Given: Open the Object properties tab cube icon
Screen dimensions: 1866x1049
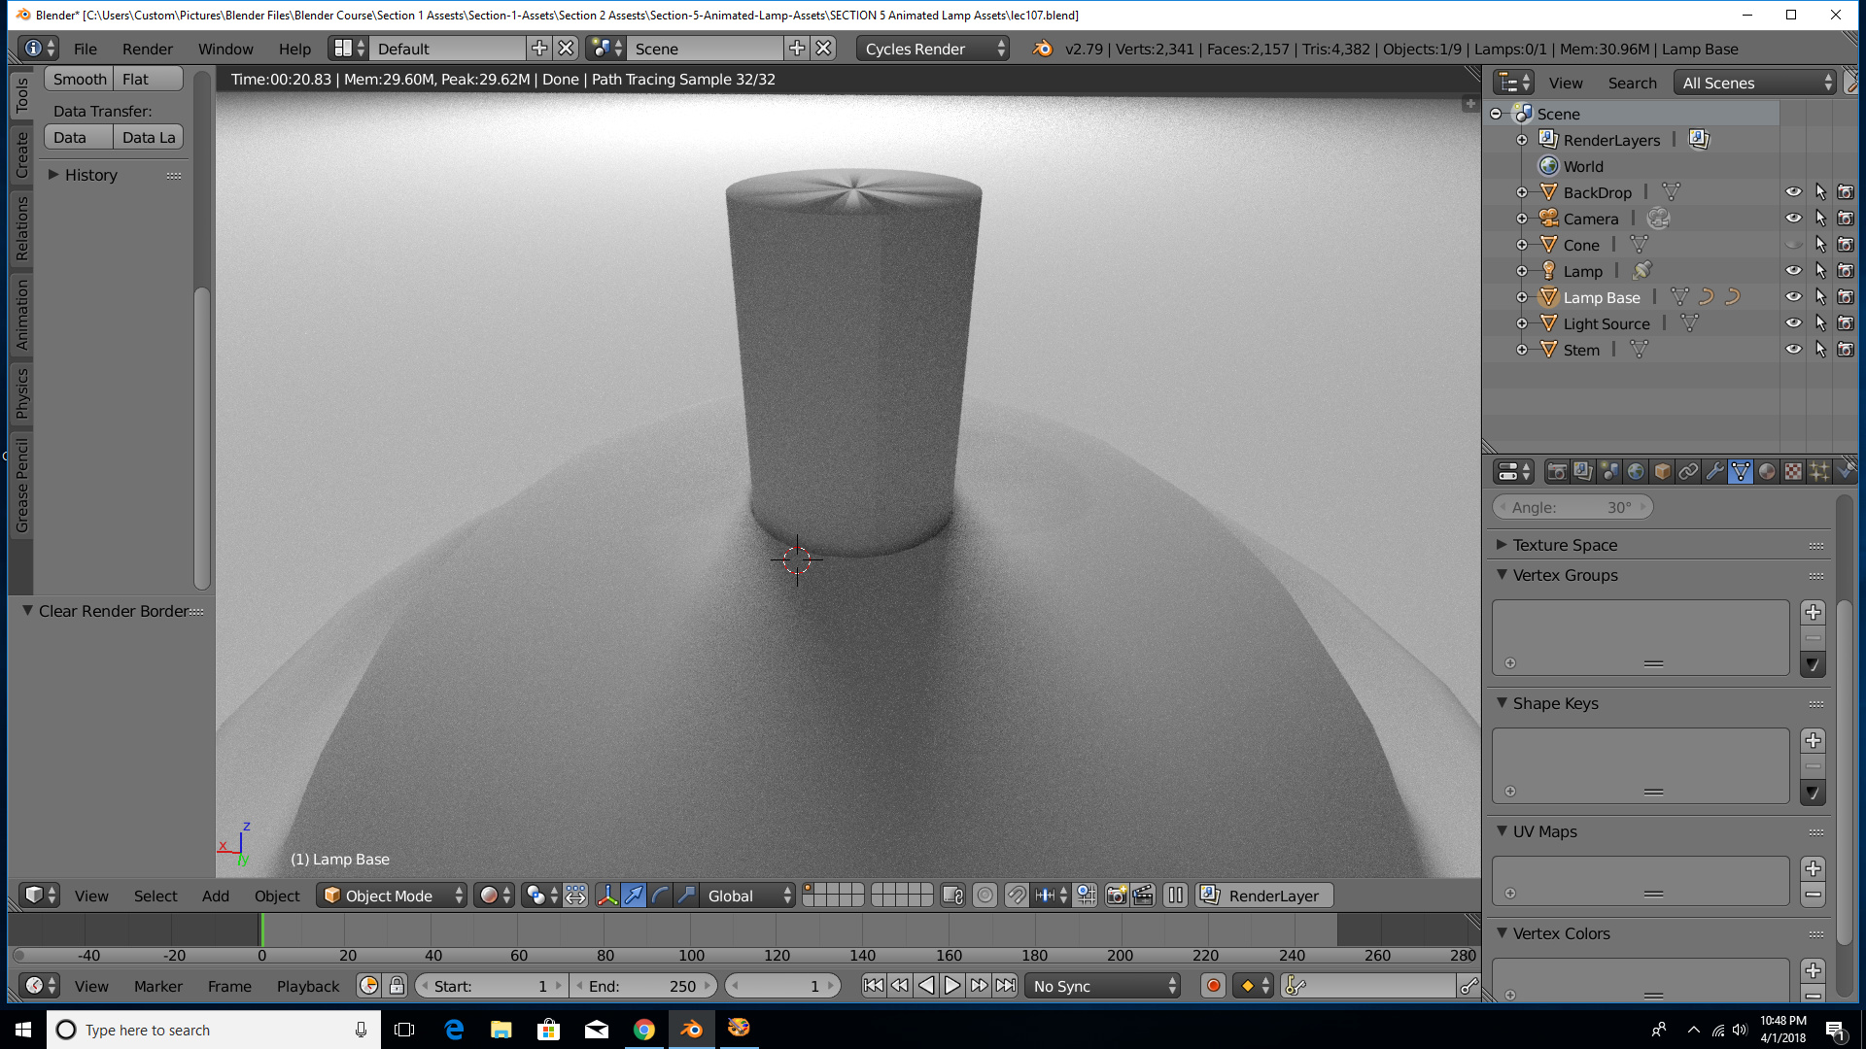Looking at the screenshot, I should point(1662,472).
